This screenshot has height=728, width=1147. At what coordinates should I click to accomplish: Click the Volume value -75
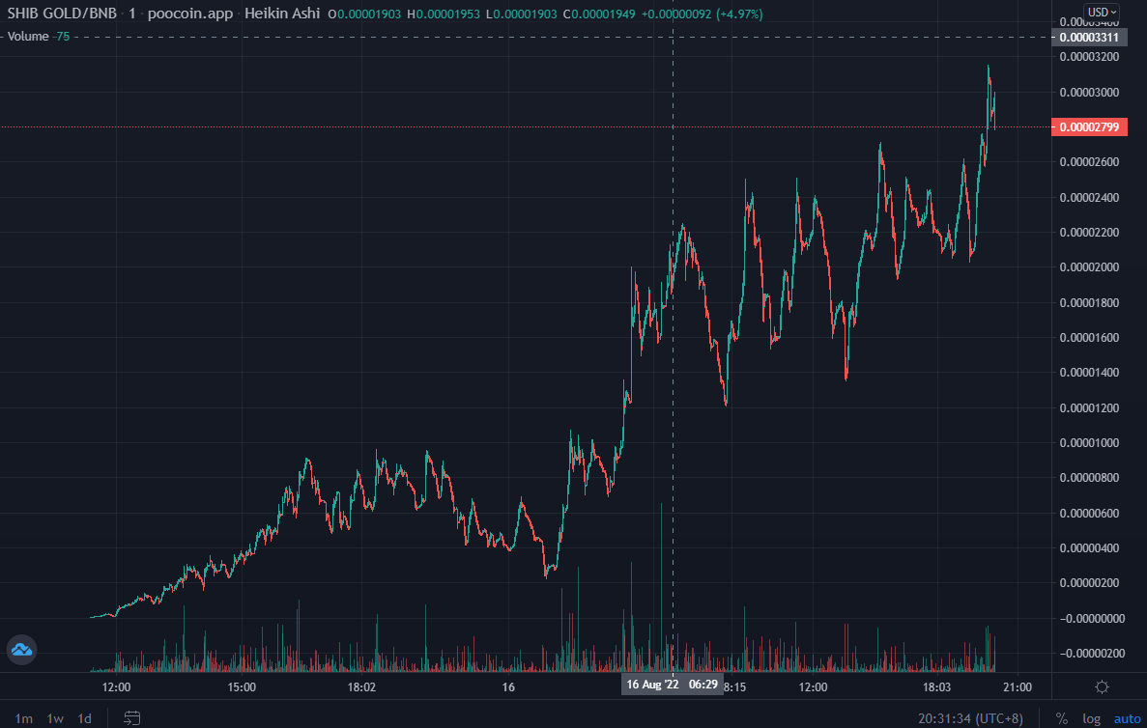62,36
